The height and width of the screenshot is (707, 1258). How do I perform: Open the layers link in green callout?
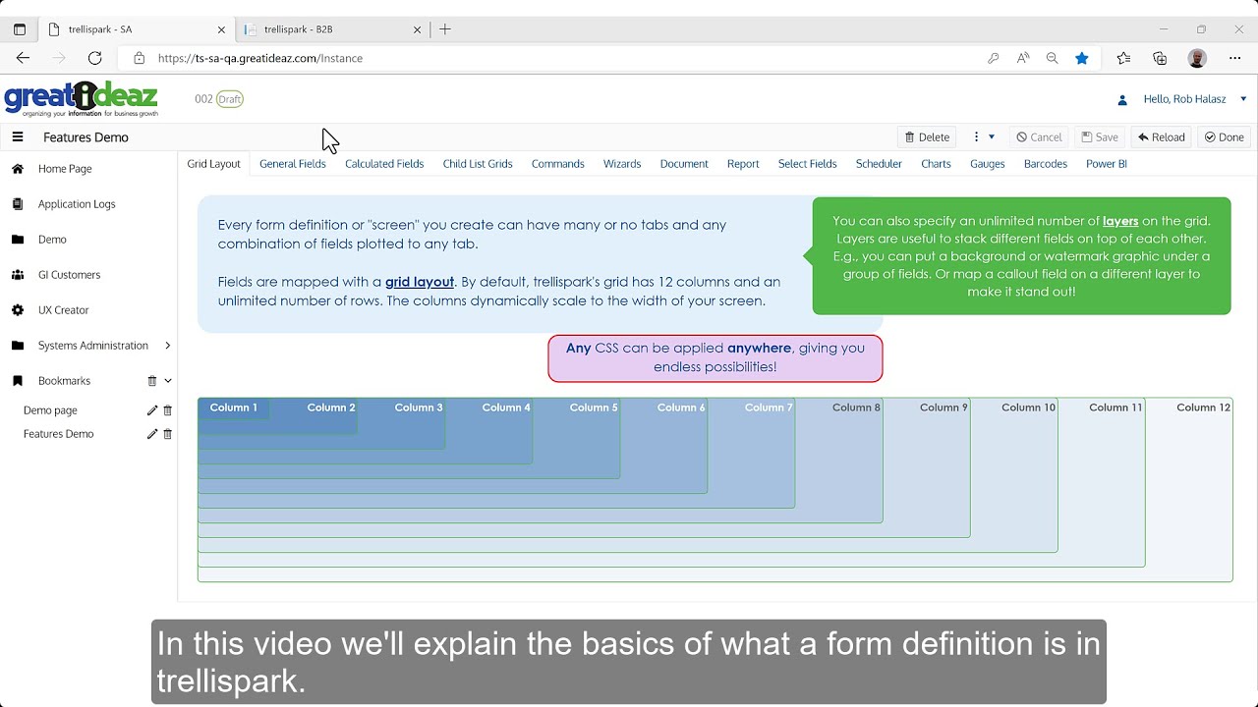coord(1120,221)
